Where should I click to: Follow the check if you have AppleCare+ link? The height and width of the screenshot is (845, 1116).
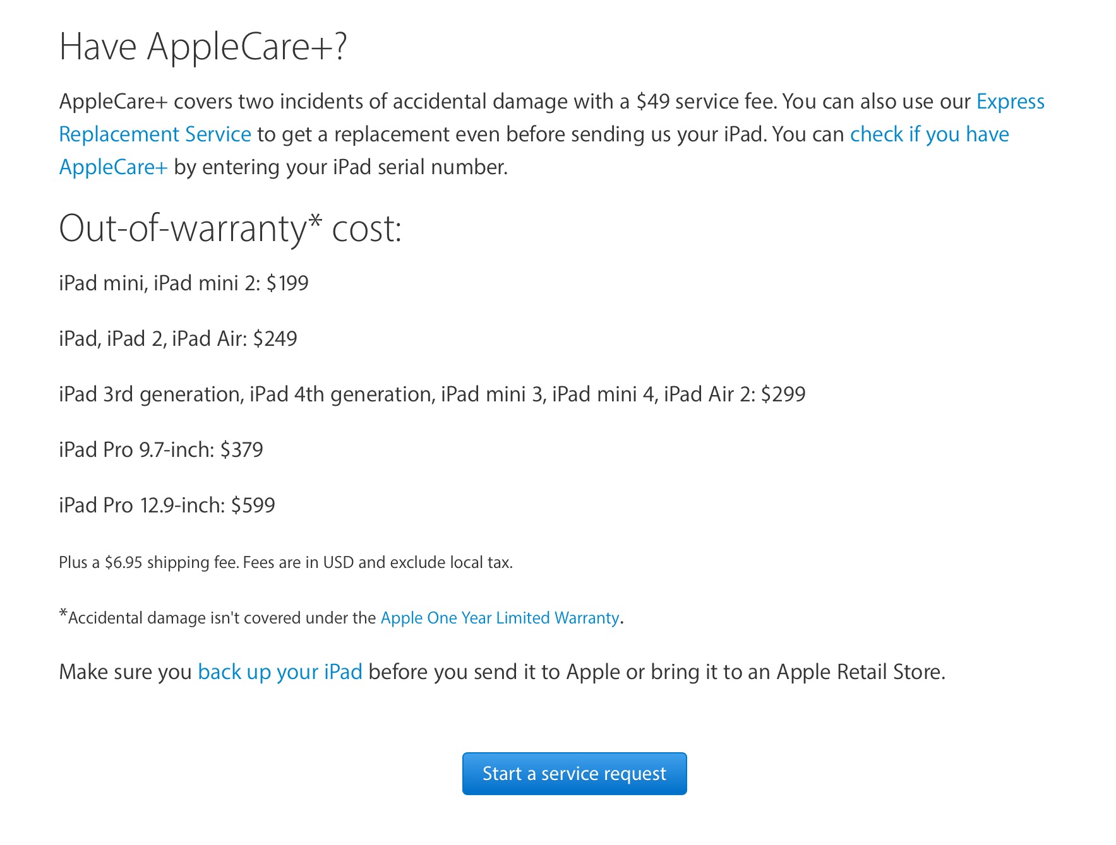(929, 134)
